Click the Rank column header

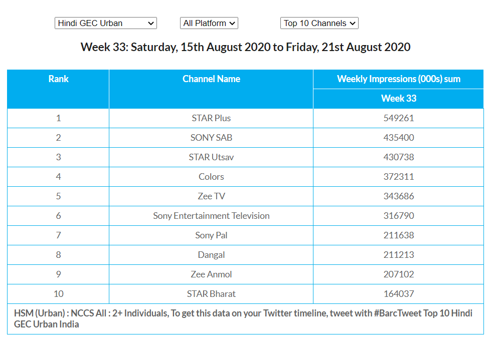click(x=58, y=79)
